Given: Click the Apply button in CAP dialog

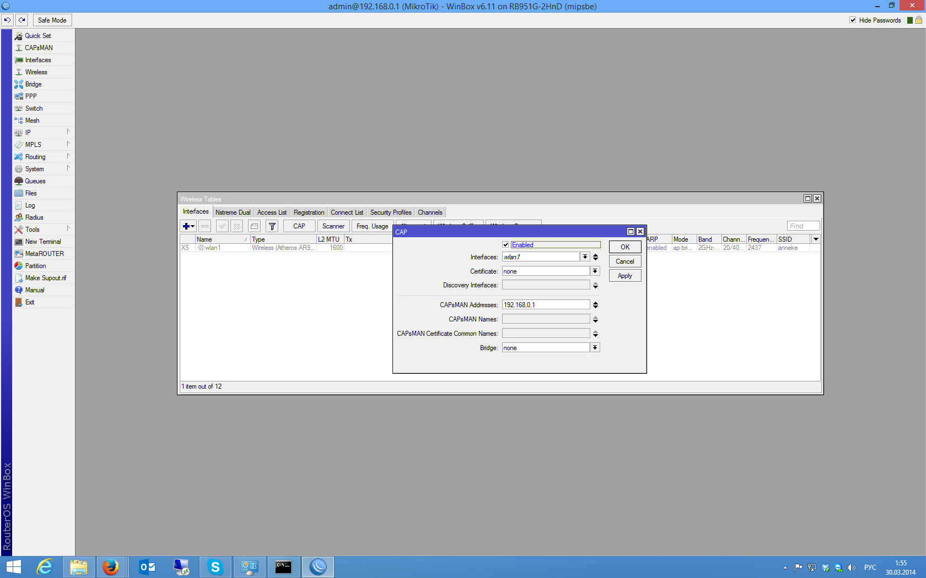Looking at the screenshot, I should [624, 276].
